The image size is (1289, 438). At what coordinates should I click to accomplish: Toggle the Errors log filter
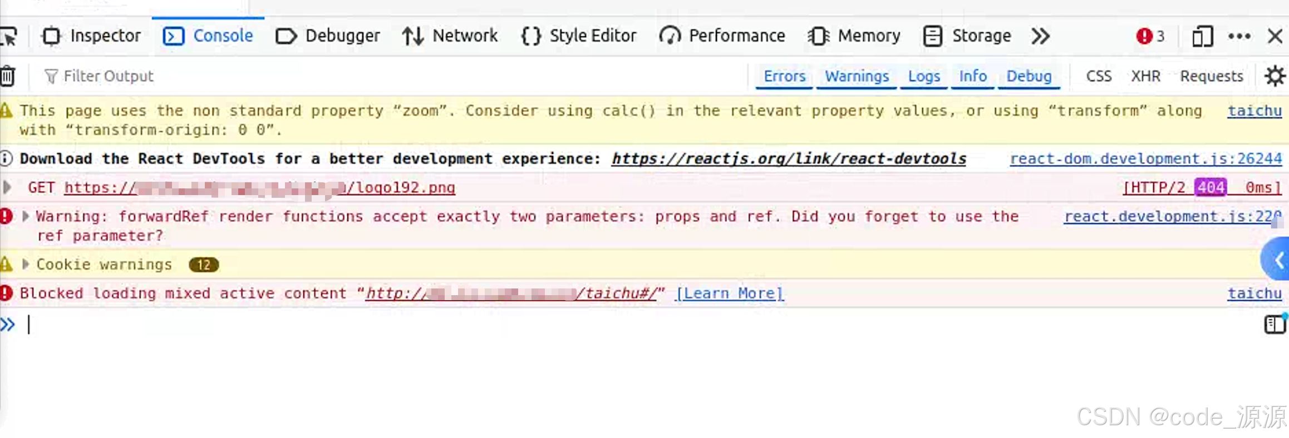(x=784, y=76)
